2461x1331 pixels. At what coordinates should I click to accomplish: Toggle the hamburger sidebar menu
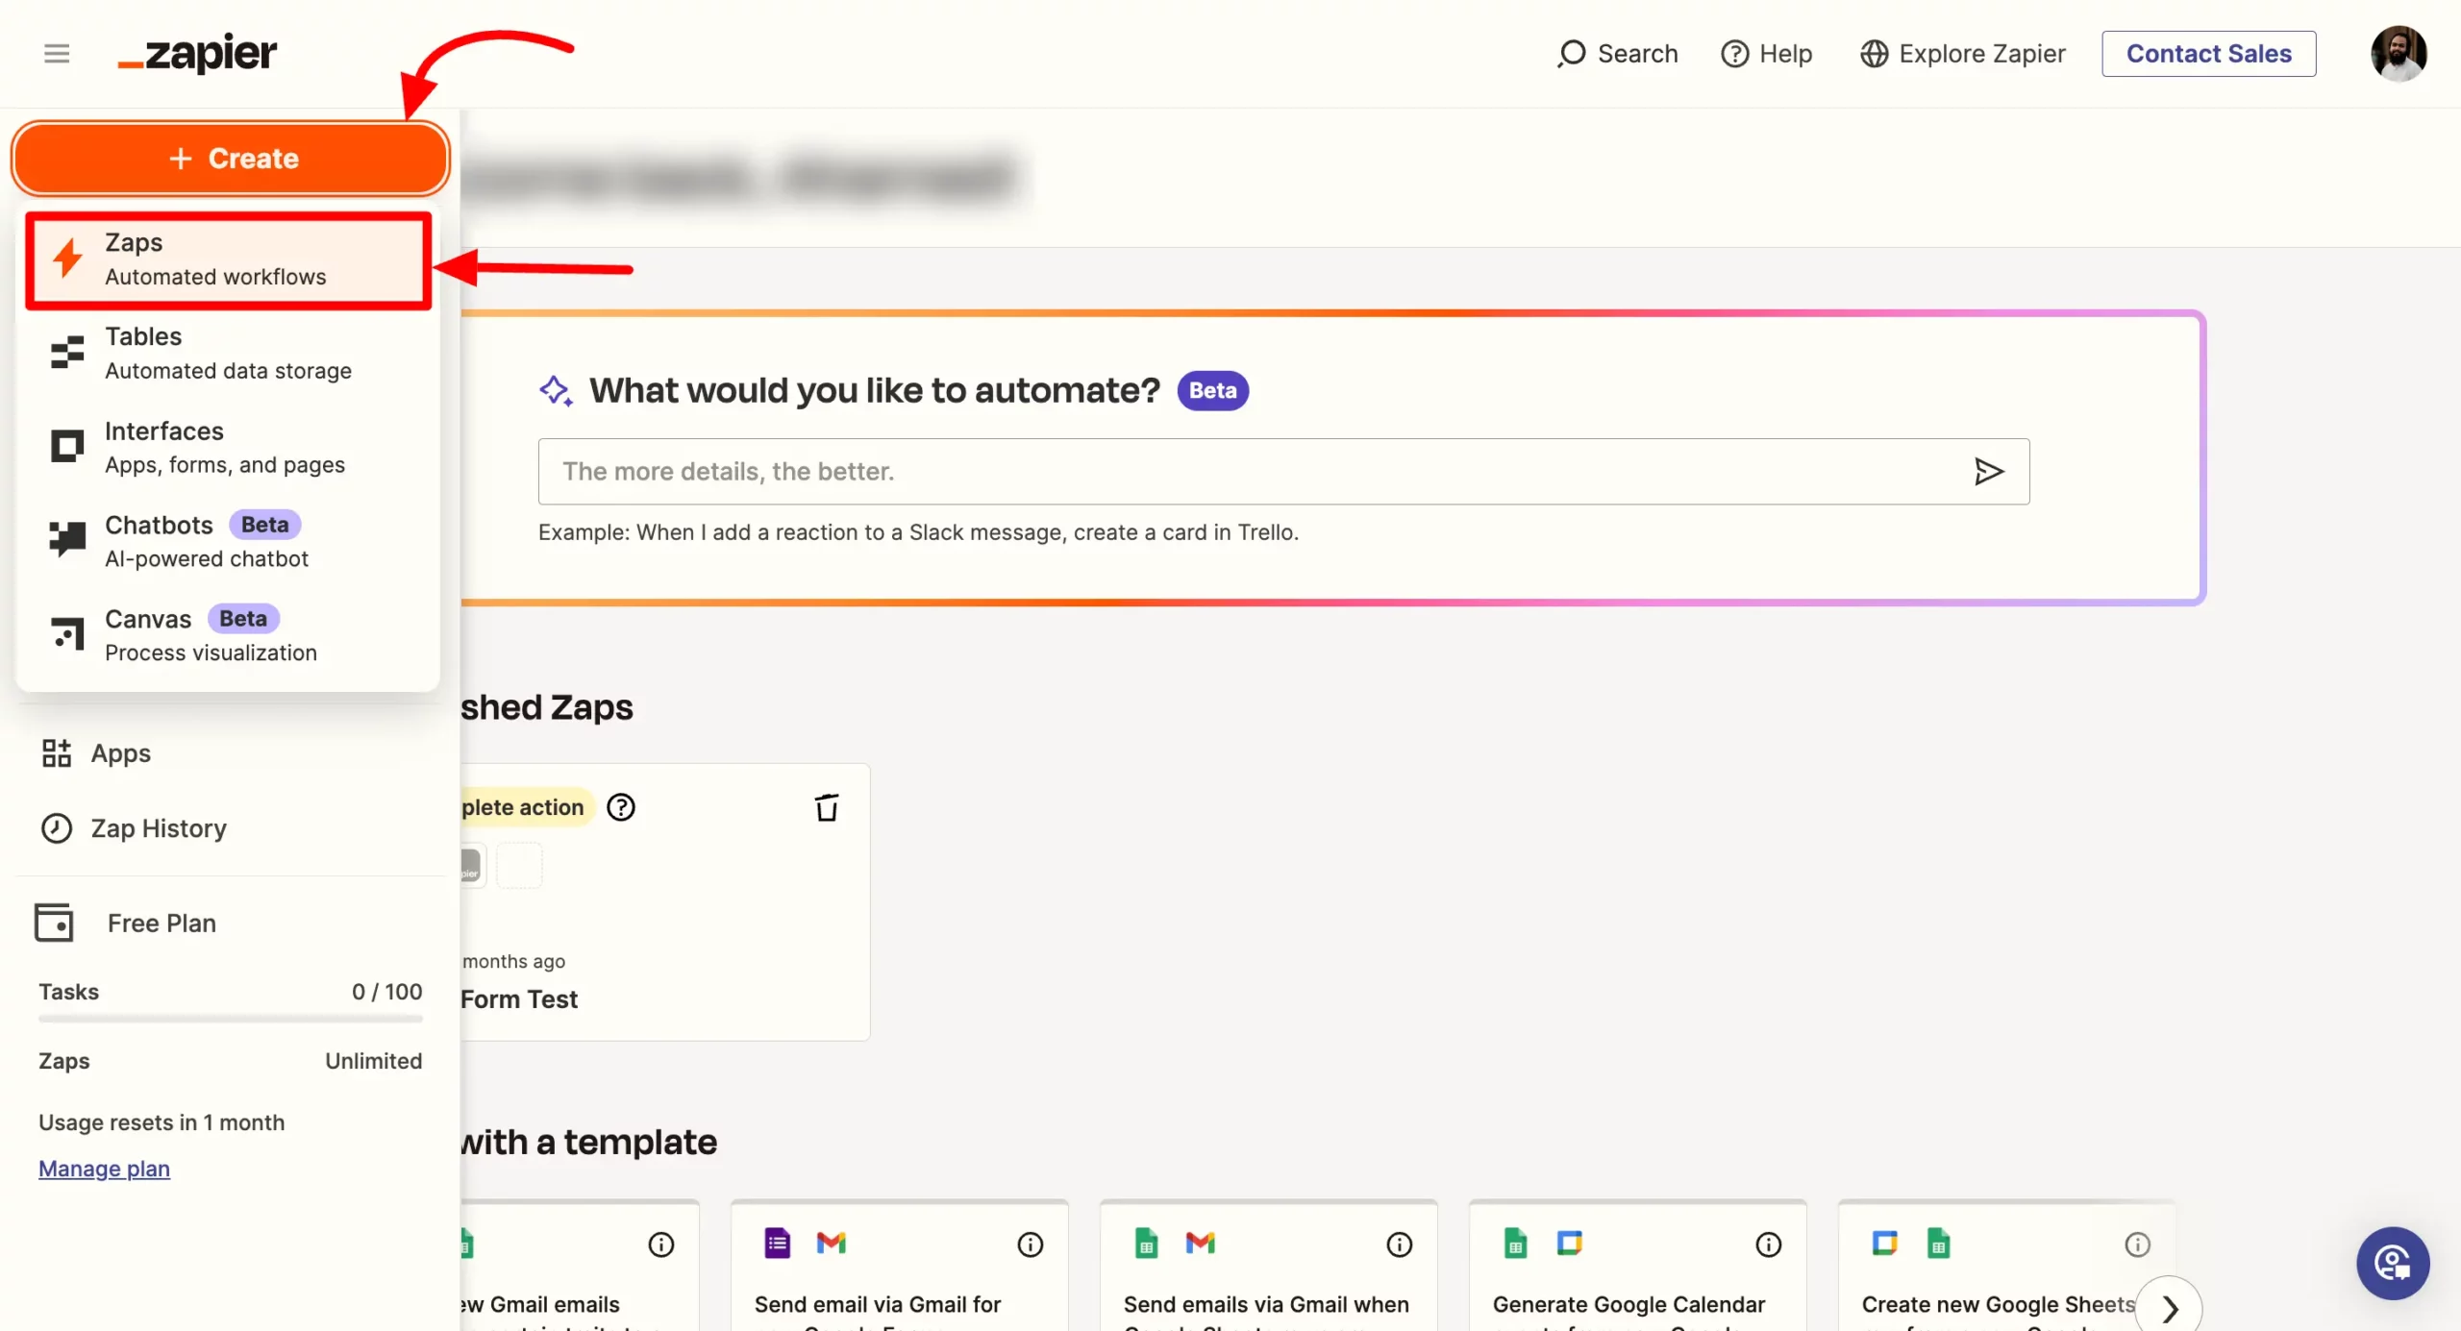tap(57, 54)
